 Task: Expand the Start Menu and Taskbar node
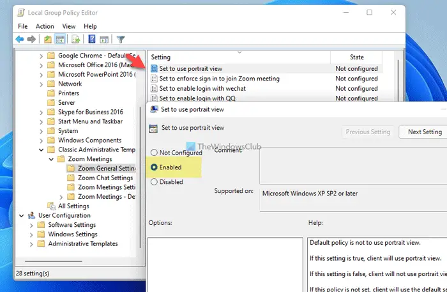[x=41, y=122]
